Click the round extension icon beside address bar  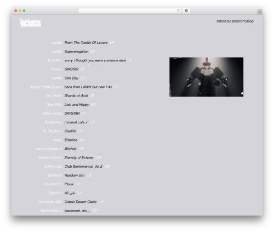(x=186, y=11)
